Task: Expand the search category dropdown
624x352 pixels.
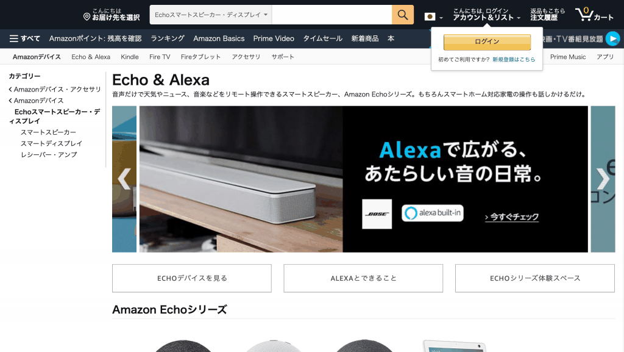Action: pyautogui.click(x=211, y=15)
